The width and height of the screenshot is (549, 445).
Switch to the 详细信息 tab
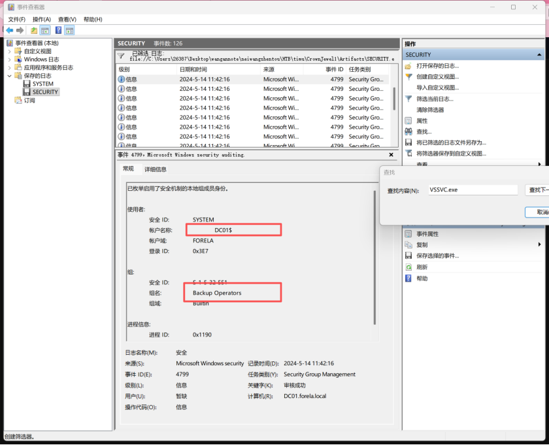(155, 169)
